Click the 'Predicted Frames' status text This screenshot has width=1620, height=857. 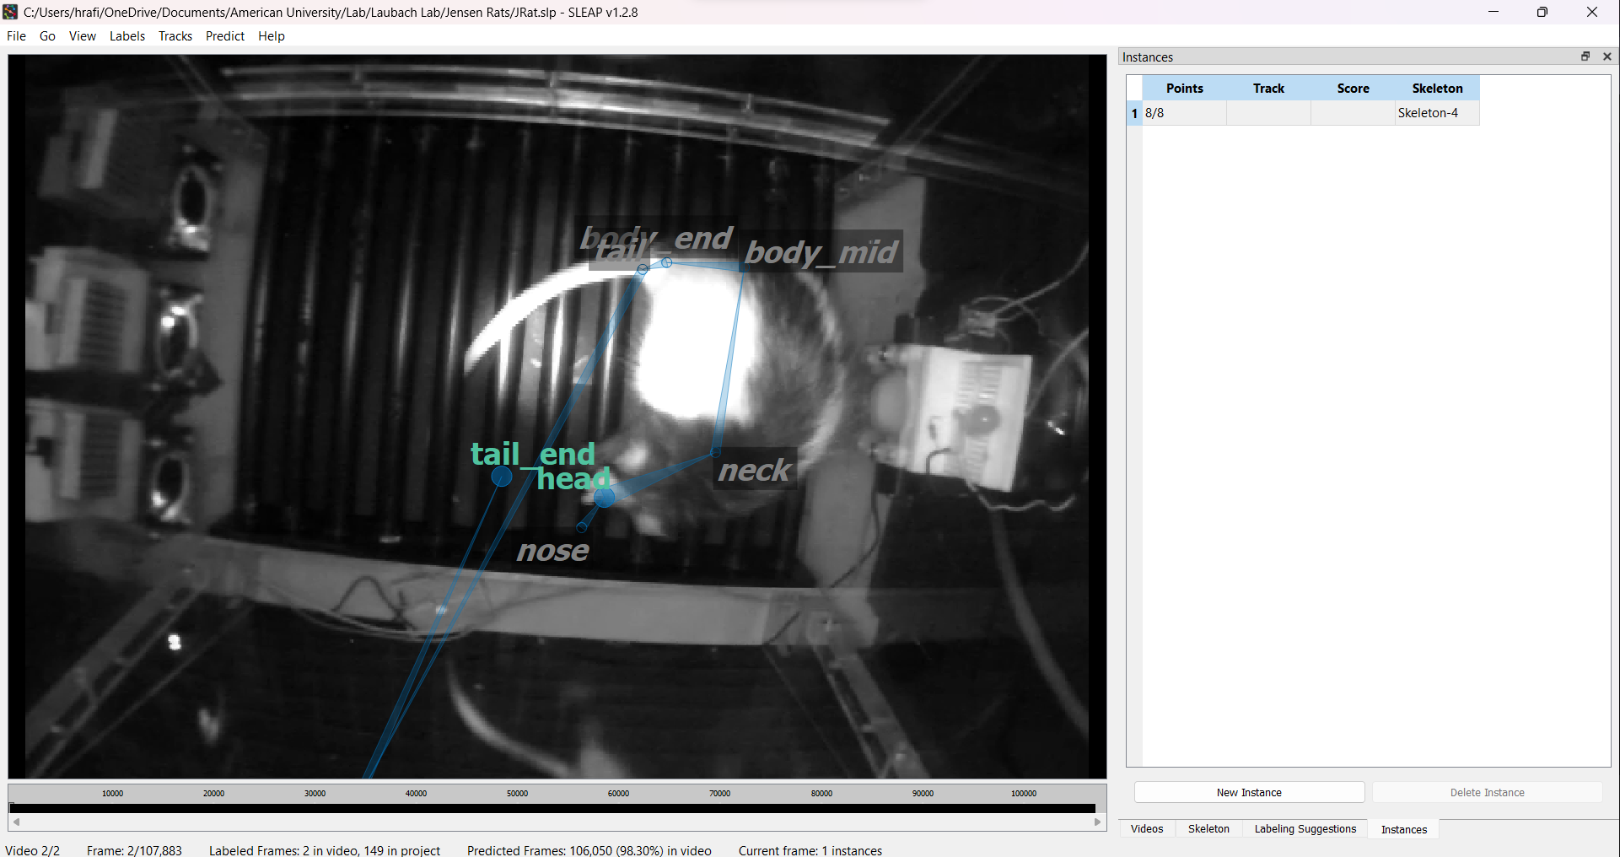(589, 849)
